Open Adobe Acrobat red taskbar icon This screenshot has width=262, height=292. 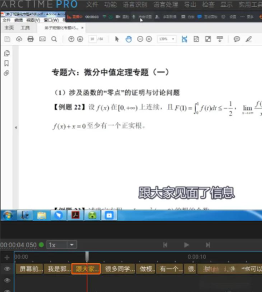click(75, 216)
